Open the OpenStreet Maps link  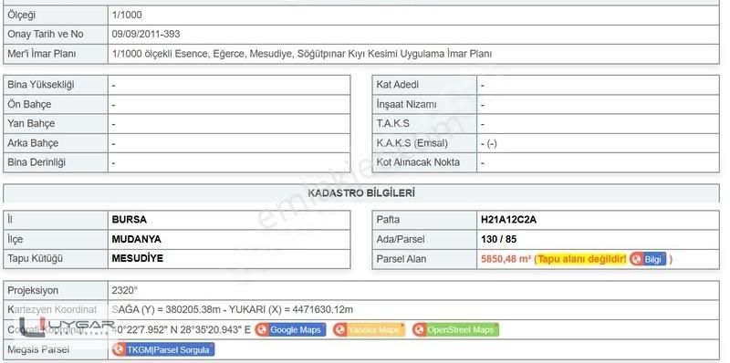pos(455,330)
